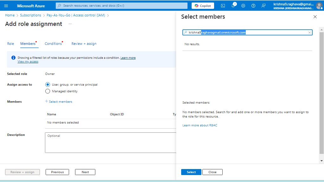Open Copilot in Azure portal

point(203,6)
